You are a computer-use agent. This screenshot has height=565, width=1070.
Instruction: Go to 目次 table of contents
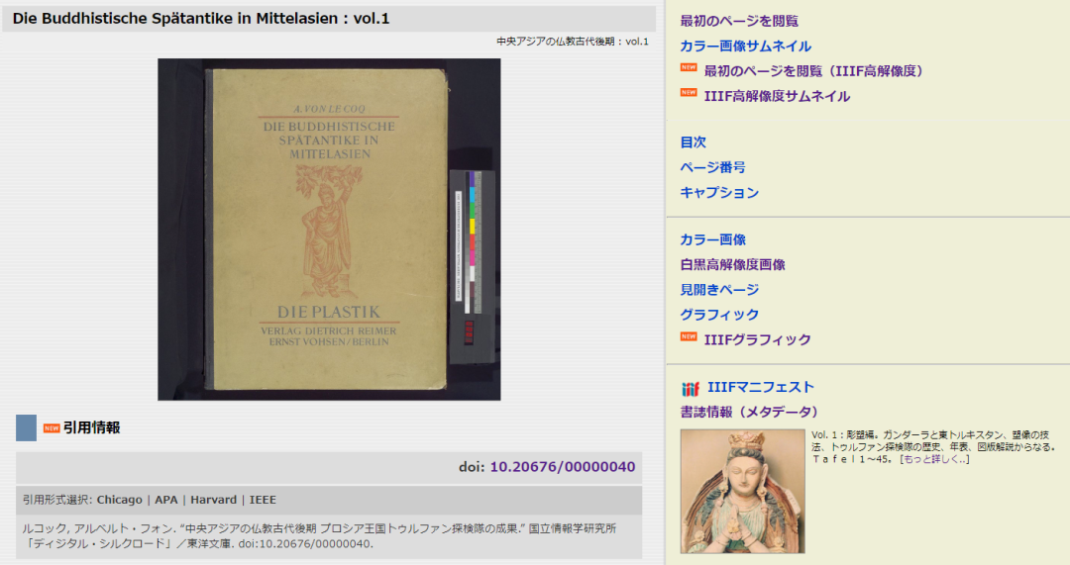click(x=693, y=142)
